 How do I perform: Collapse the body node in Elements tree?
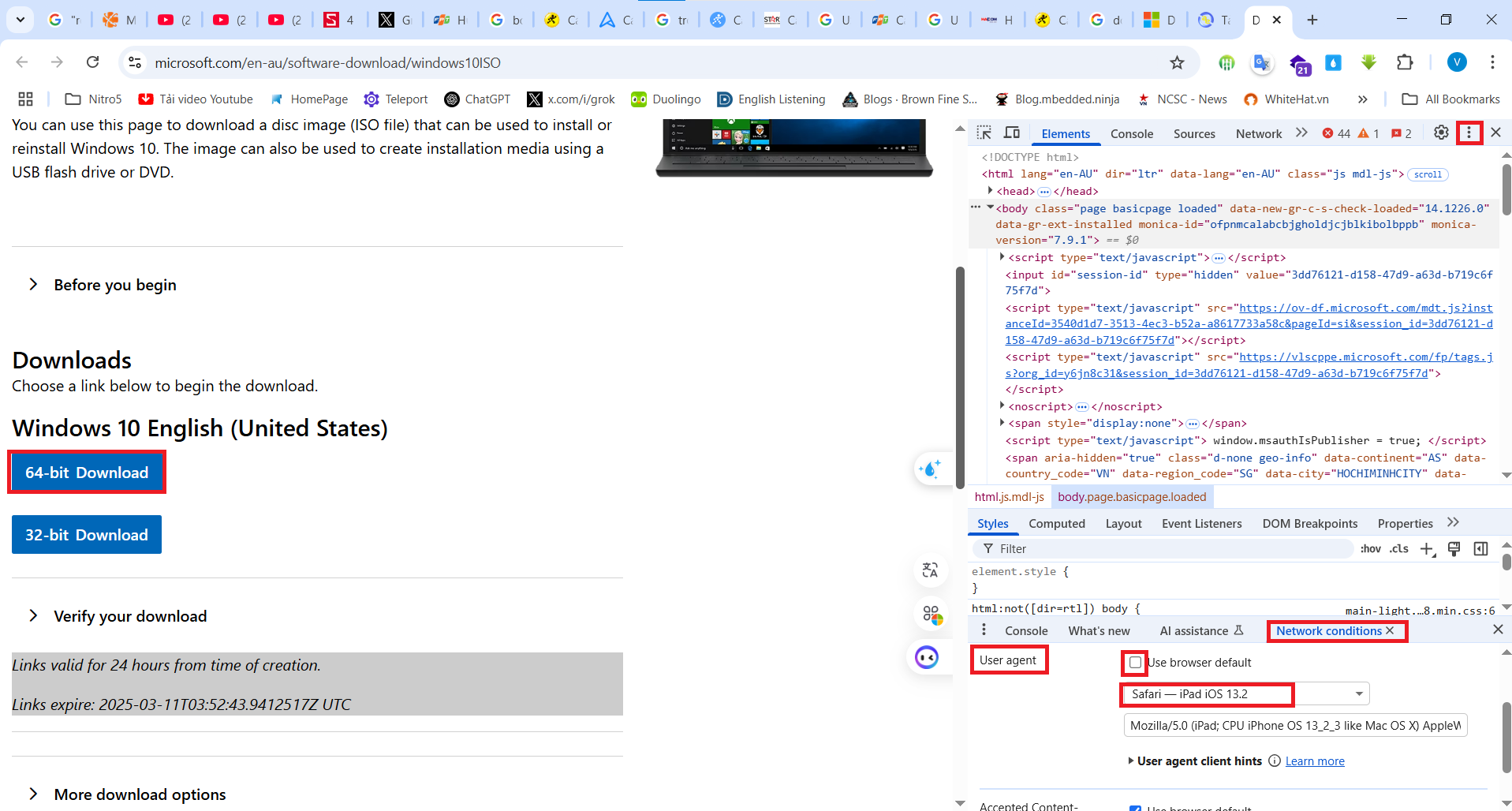[x=990, y=207]
